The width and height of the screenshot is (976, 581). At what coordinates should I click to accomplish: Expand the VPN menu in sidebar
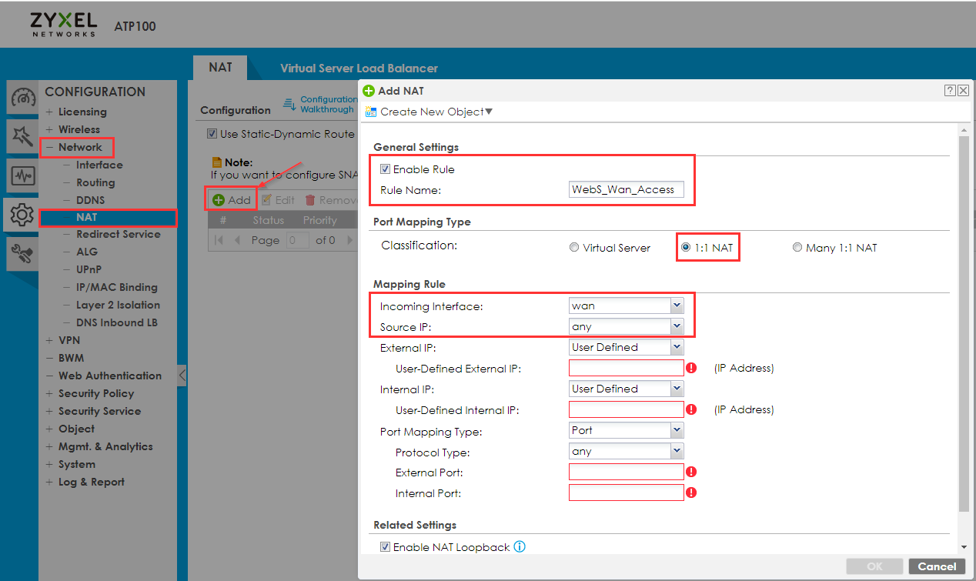click(x=69, y=340)
